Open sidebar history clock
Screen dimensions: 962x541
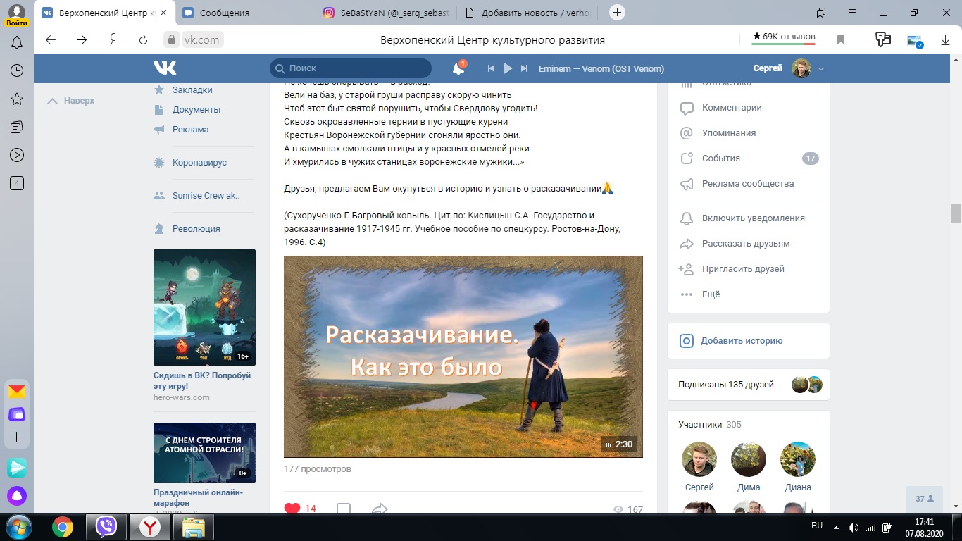(17, 71)
